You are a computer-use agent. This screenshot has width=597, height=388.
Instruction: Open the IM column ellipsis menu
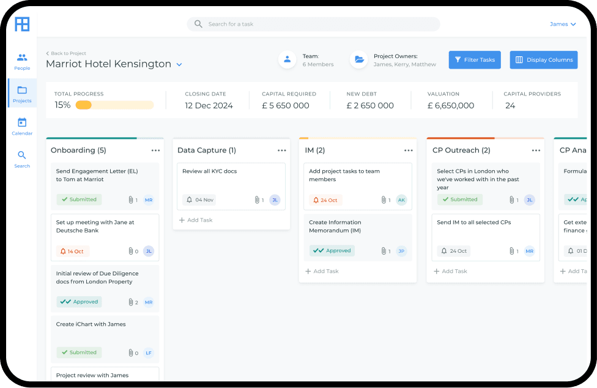pos(408,149)
